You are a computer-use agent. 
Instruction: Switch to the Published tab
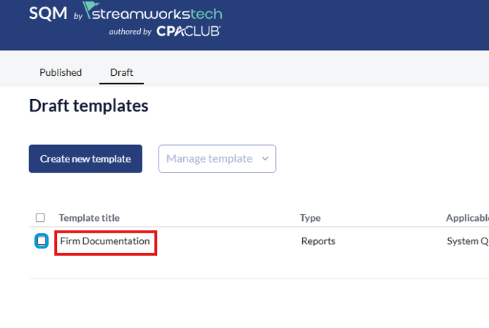pyautogui.click(x=61, y=72)
